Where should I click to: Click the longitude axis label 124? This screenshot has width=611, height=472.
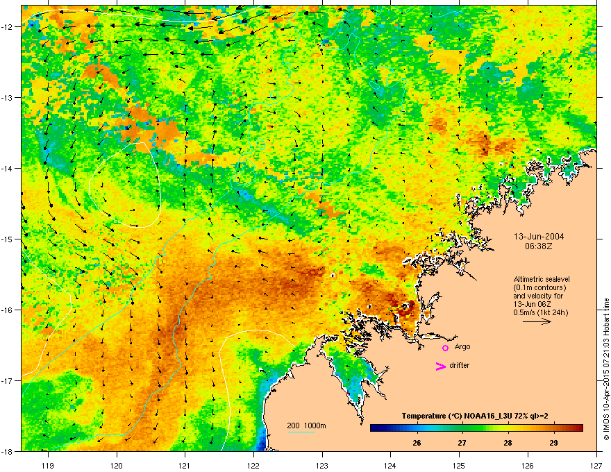(390, 465)
